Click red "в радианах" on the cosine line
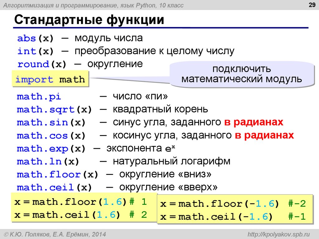Screen dimensions: 319x239 264,135
